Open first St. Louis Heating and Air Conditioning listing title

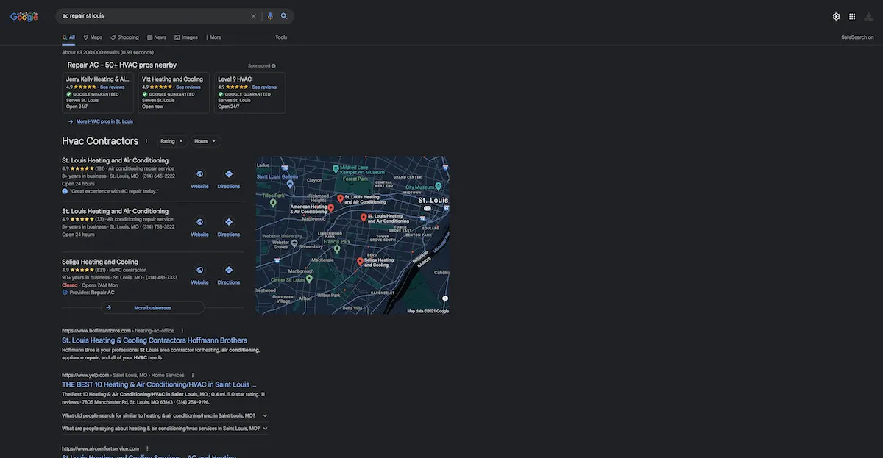point(115,160)
